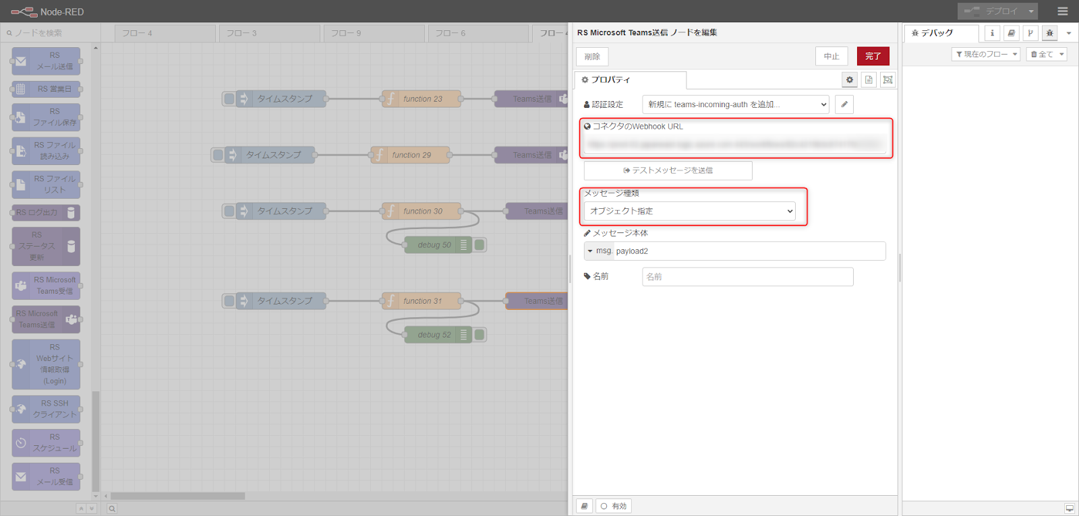Select the プロパティ properties tab
This screenshot has width=1079, height=516.
click(631, 80)
